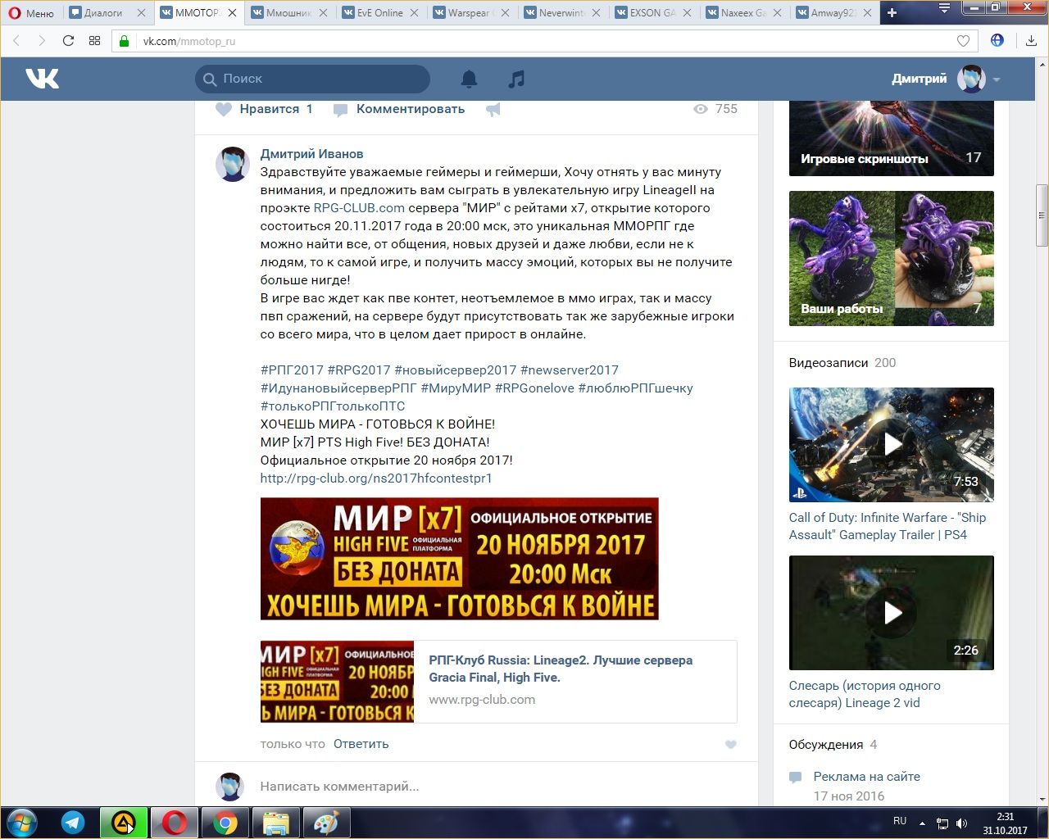
Task: Open the "Ваши работы" album
Action: [x=892, y=258]
